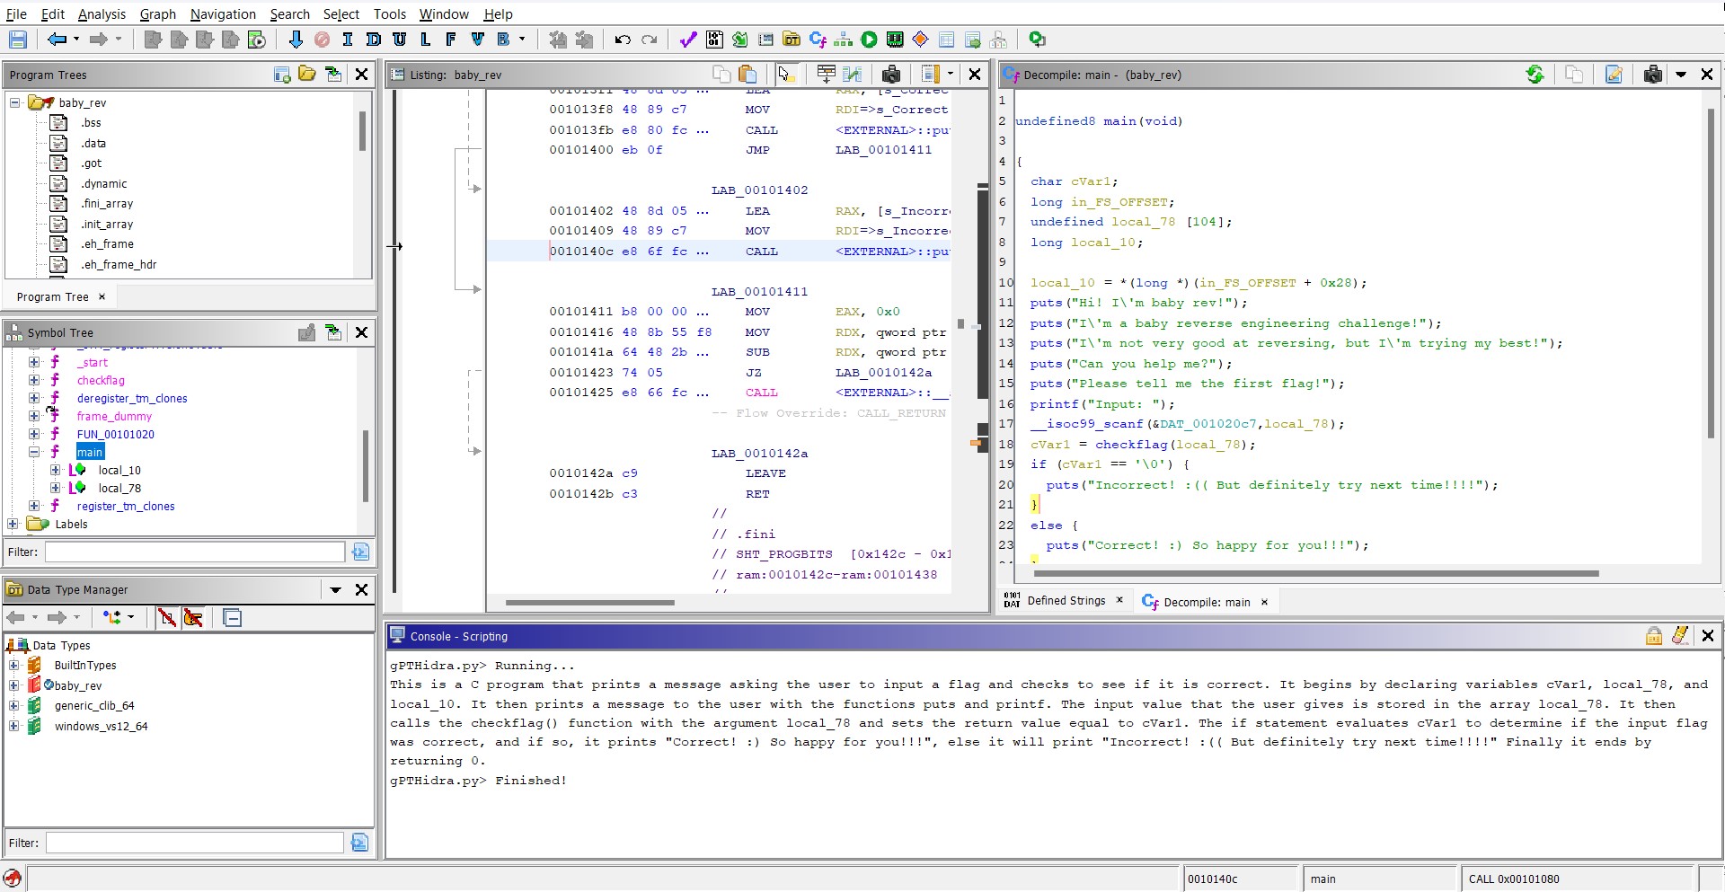Click the Listing snapshot camera icon

[890, 75]
